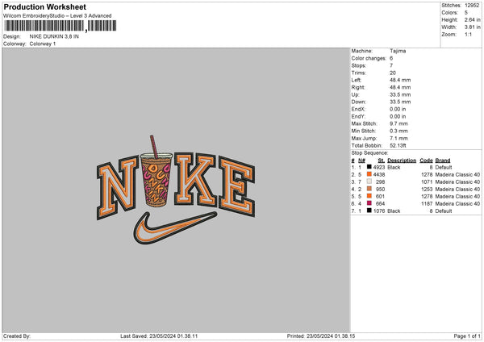Click 'Default' brand in stop 7 row

click(x=444, y=211)
